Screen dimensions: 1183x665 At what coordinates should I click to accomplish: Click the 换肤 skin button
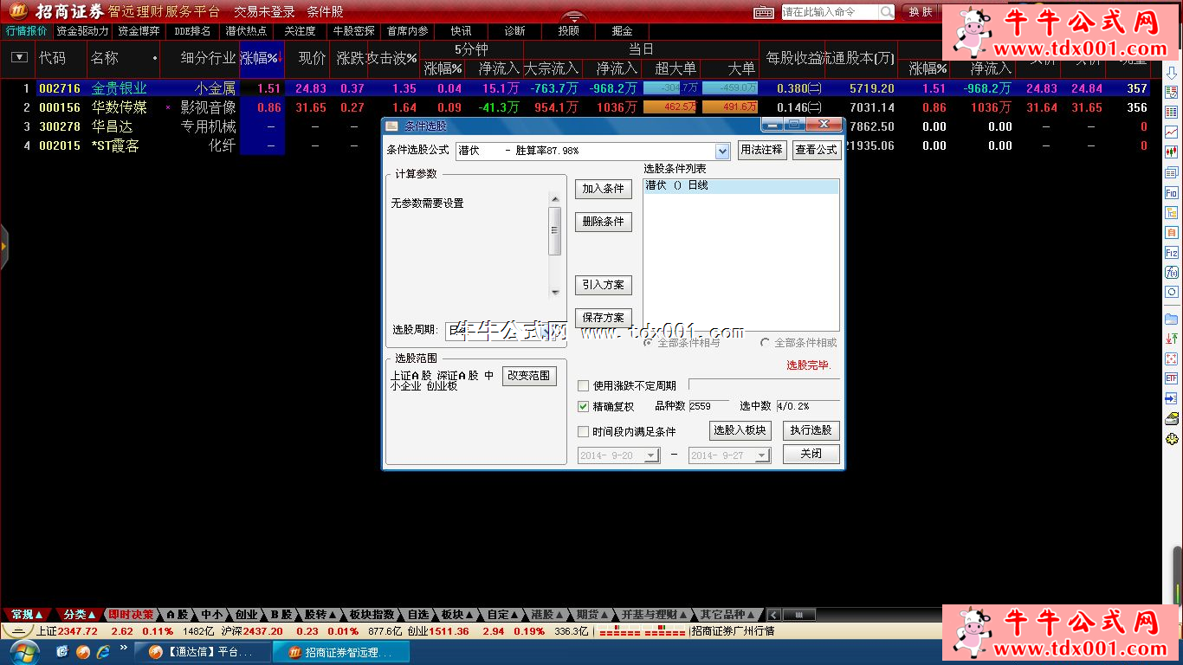click(x=921, y=12)
